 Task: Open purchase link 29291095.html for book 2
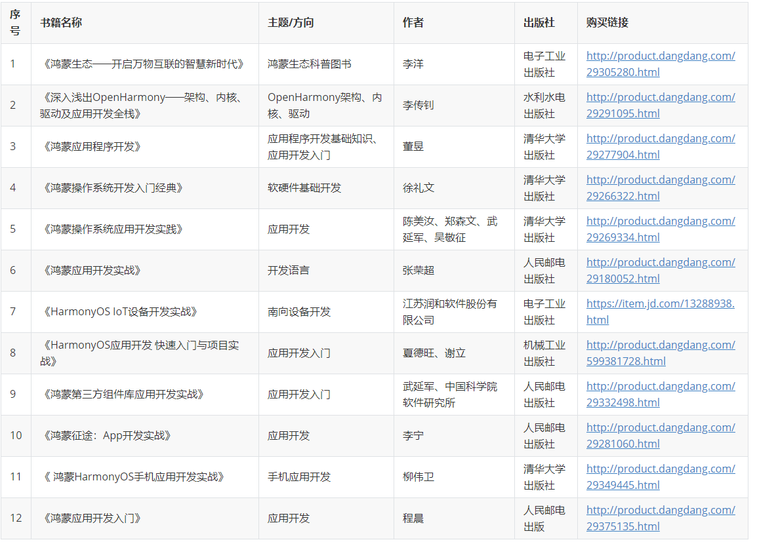(661, 106)
